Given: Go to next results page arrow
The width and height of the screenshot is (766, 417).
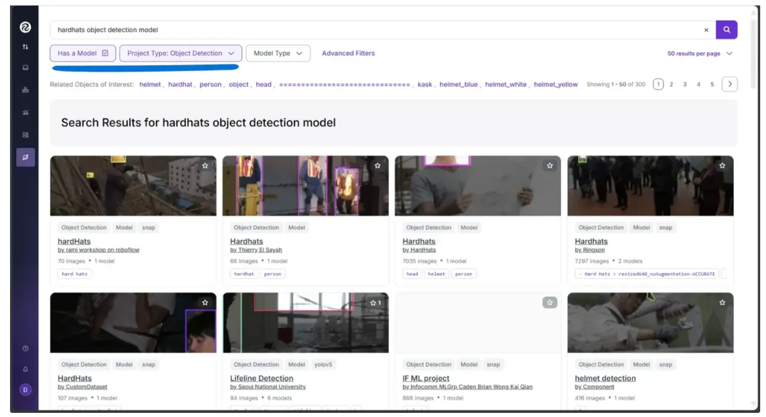Looking at the screenshot, I should click(729, 84).
